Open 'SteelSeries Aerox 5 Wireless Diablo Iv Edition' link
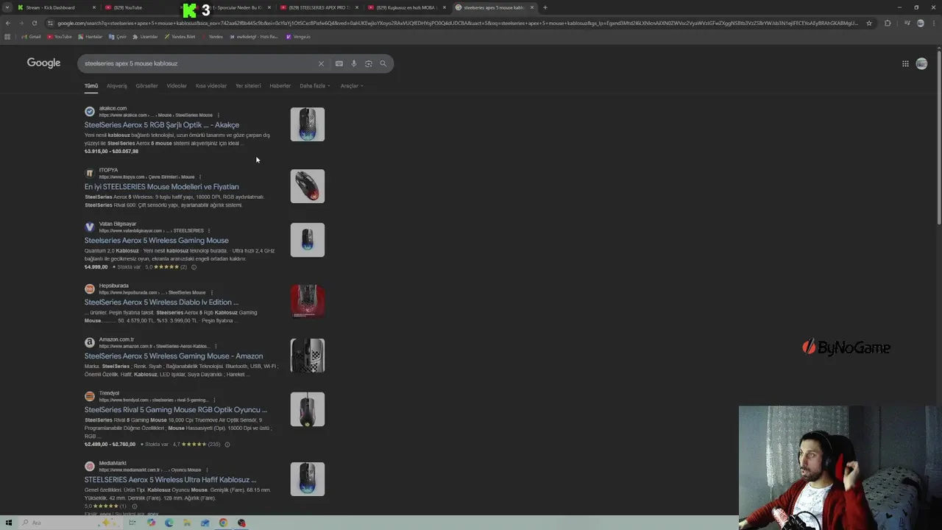 click(x=161, y=303)
